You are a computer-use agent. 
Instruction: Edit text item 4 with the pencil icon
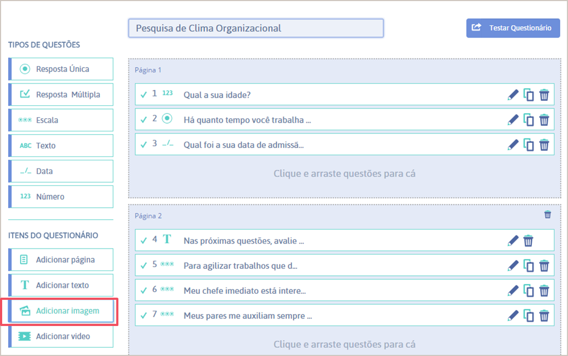tap(513, 240)
